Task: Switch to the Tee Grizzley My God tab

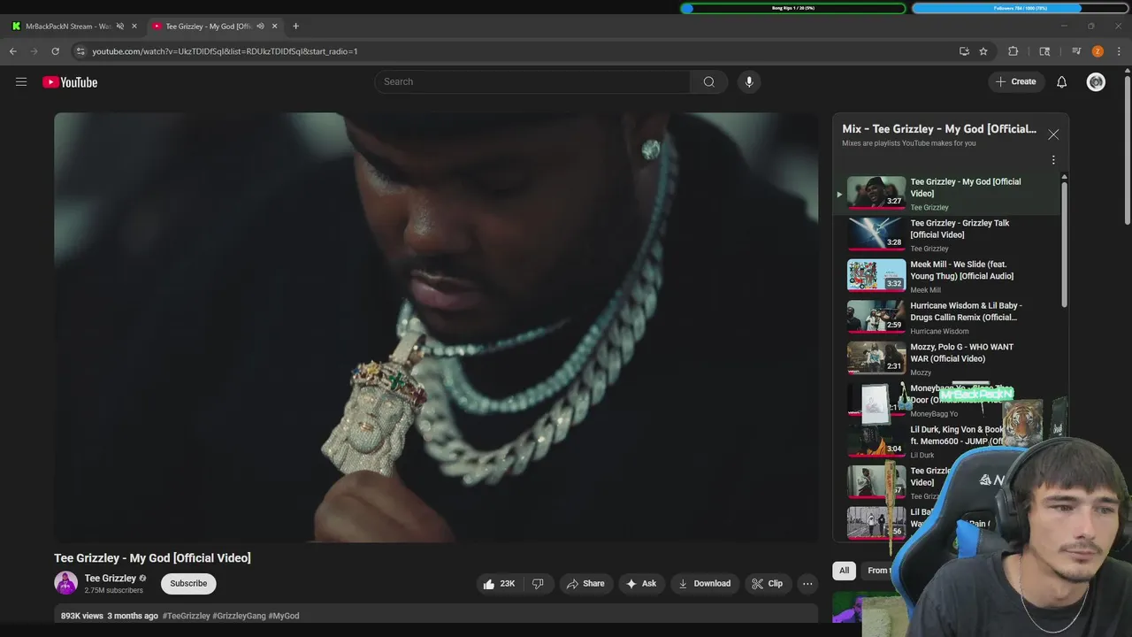Action: click(x=215, y=26)
